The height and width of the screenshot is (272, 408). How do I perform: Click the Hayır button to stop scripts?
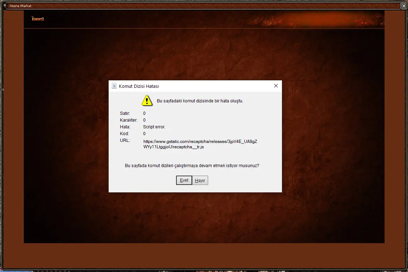[x=200, y=180]
